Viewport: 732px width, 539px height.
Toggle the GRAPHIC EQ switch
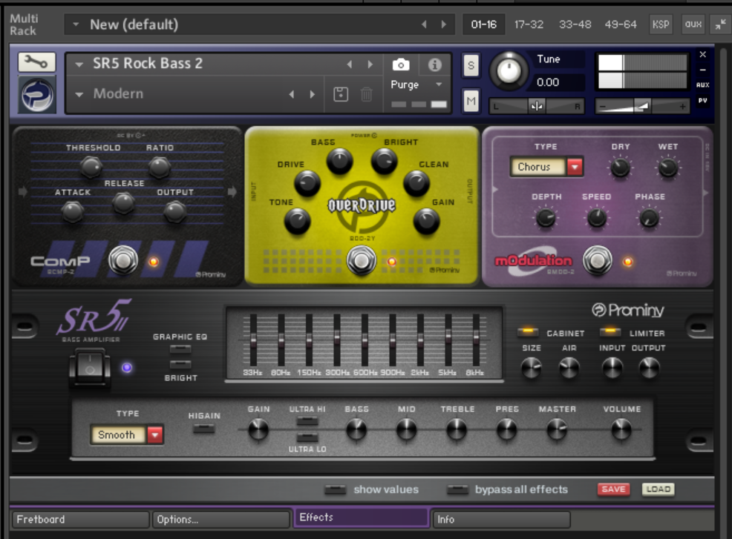(x=180, y=348)
